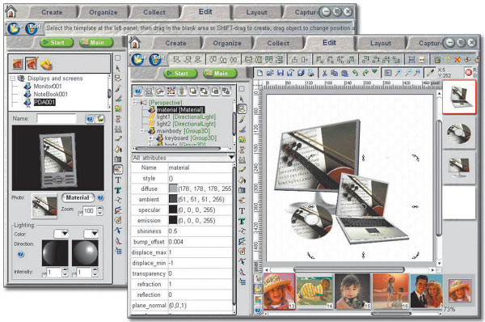Screen dimensions: 485x322
Task: Collapse the mainbody Group3D node
Action: click(x=142, y=131)
